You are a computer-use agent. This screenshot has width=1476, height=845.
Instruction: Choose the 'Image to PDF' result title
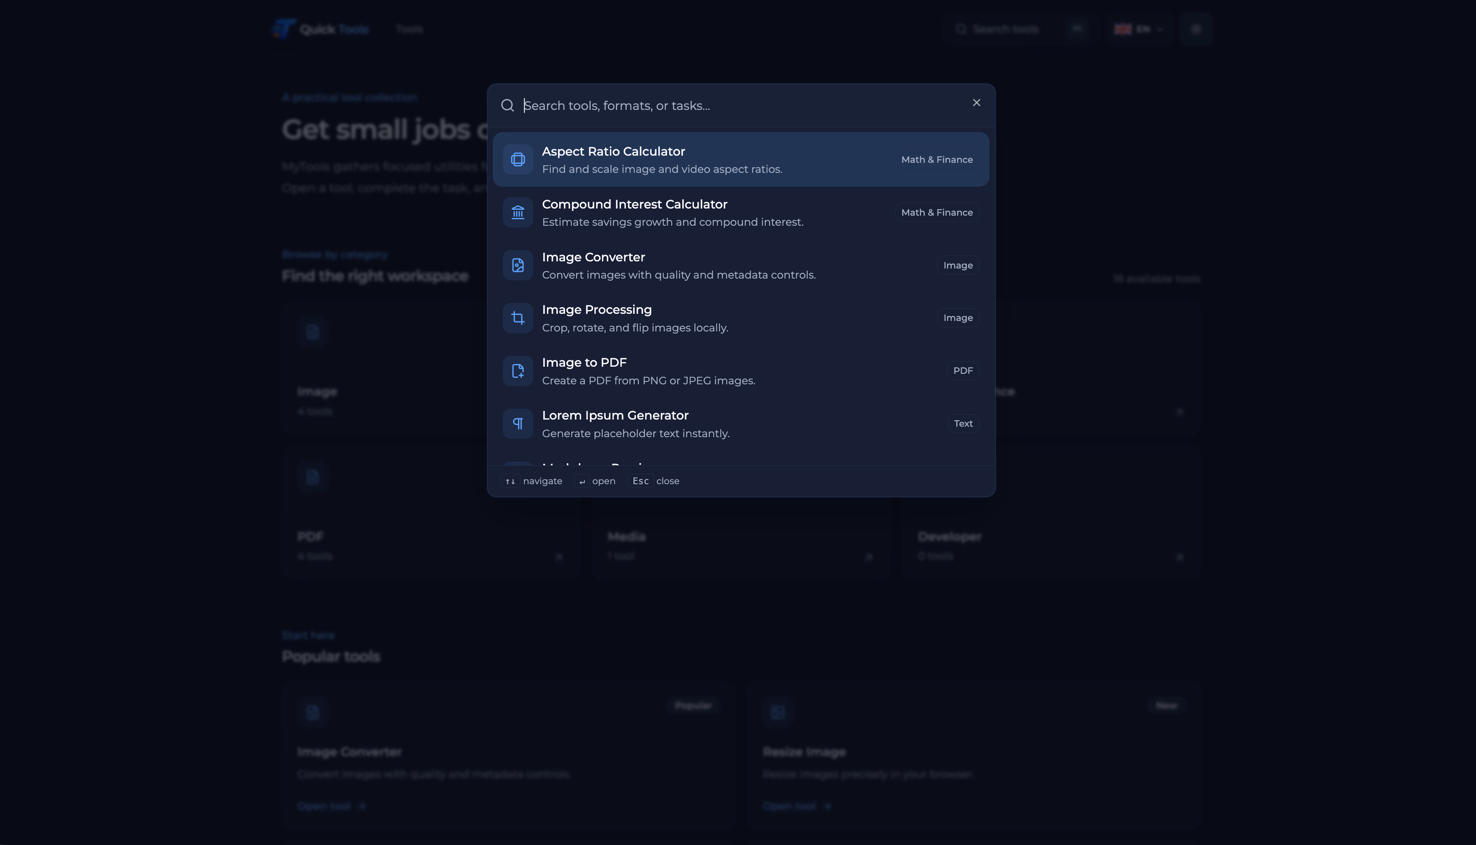point(584,363)
